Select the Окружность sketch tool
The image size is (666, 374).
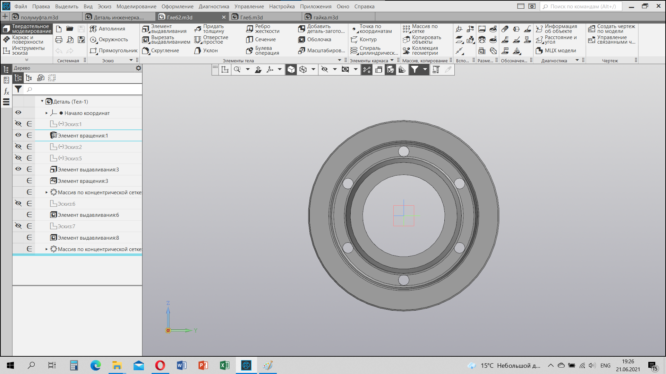pyautogui.click(x=109, y=39)
